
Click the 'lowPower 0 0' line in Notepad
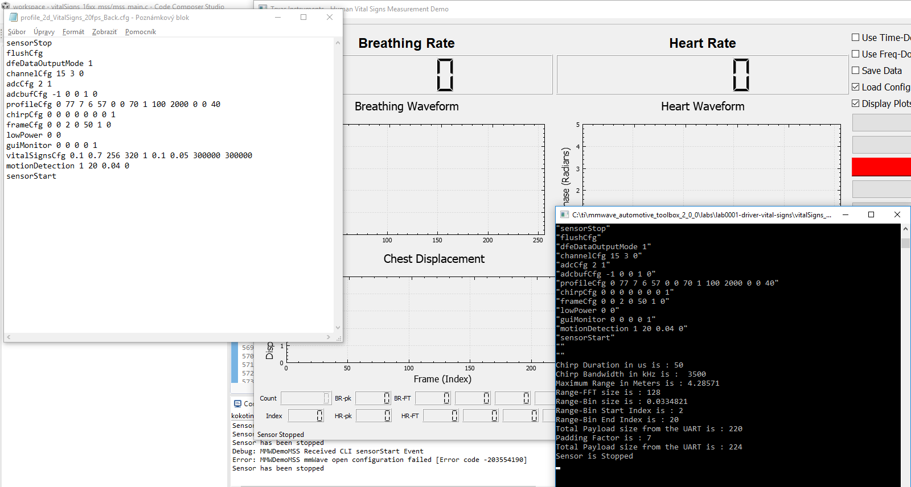[34, 135]
